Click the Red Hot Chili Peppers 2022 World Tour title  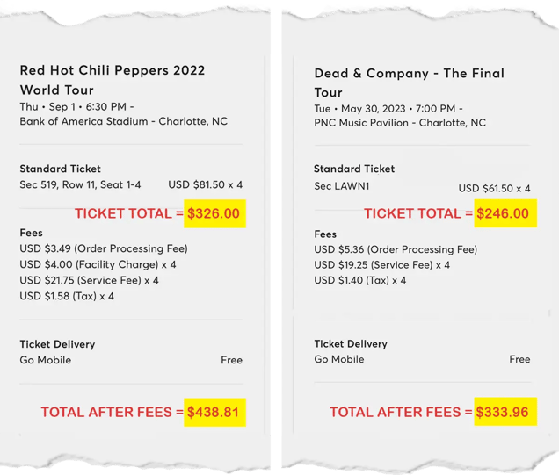pyautogui.click(x=113, y=80)
